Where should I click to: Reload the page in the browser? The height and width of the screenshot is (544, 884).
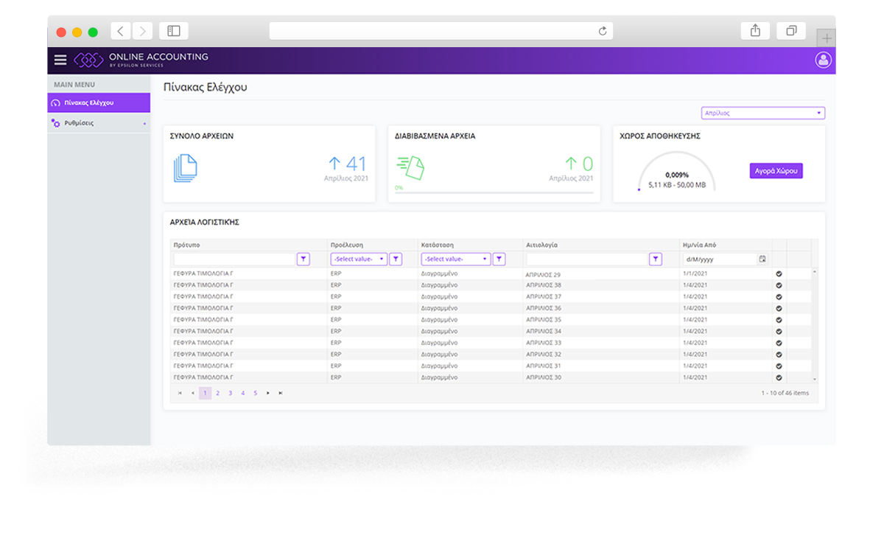click(x=603, y=31)
